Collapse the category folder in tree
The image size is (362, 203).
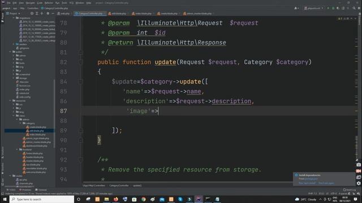coord(20,123)
